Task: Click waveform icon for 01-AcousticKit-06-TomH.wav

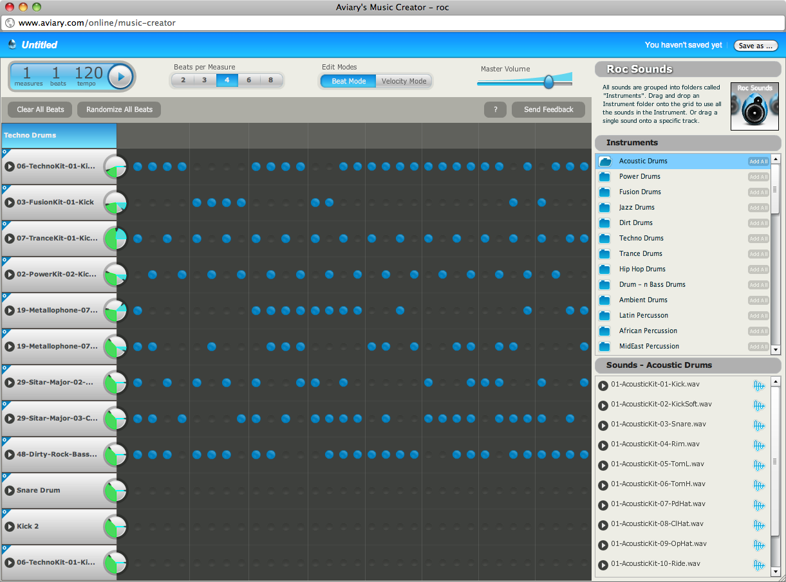Action: 759,486
